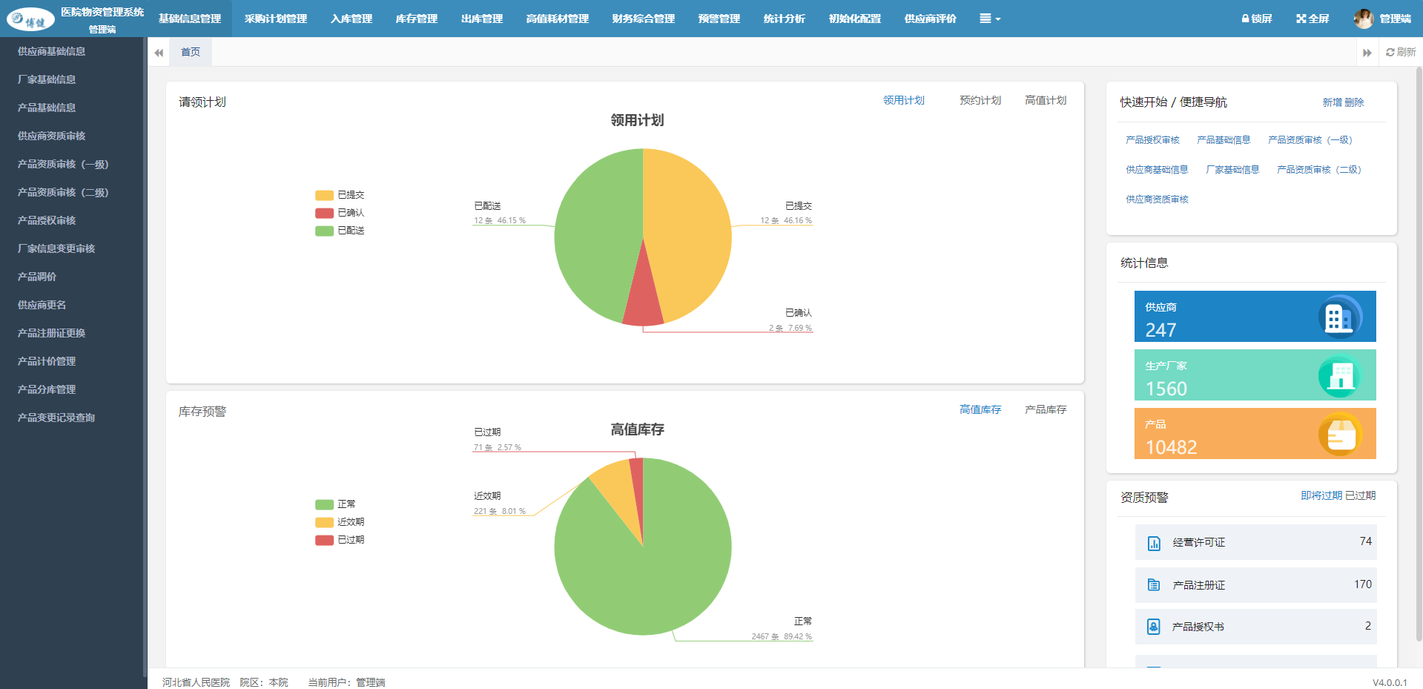The height and width of the screenshot is (689, 1423).
Task: Switch to 领用计划 chart tab
Action: [x=904, y=100]
